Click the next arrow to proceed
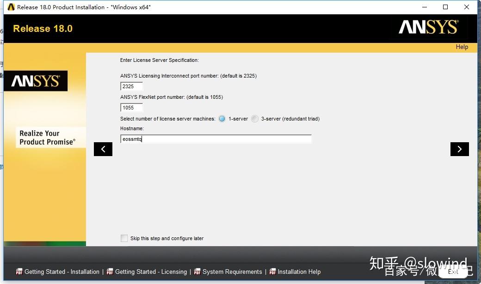This screenshot has height=284, width=481. [459, 149]
